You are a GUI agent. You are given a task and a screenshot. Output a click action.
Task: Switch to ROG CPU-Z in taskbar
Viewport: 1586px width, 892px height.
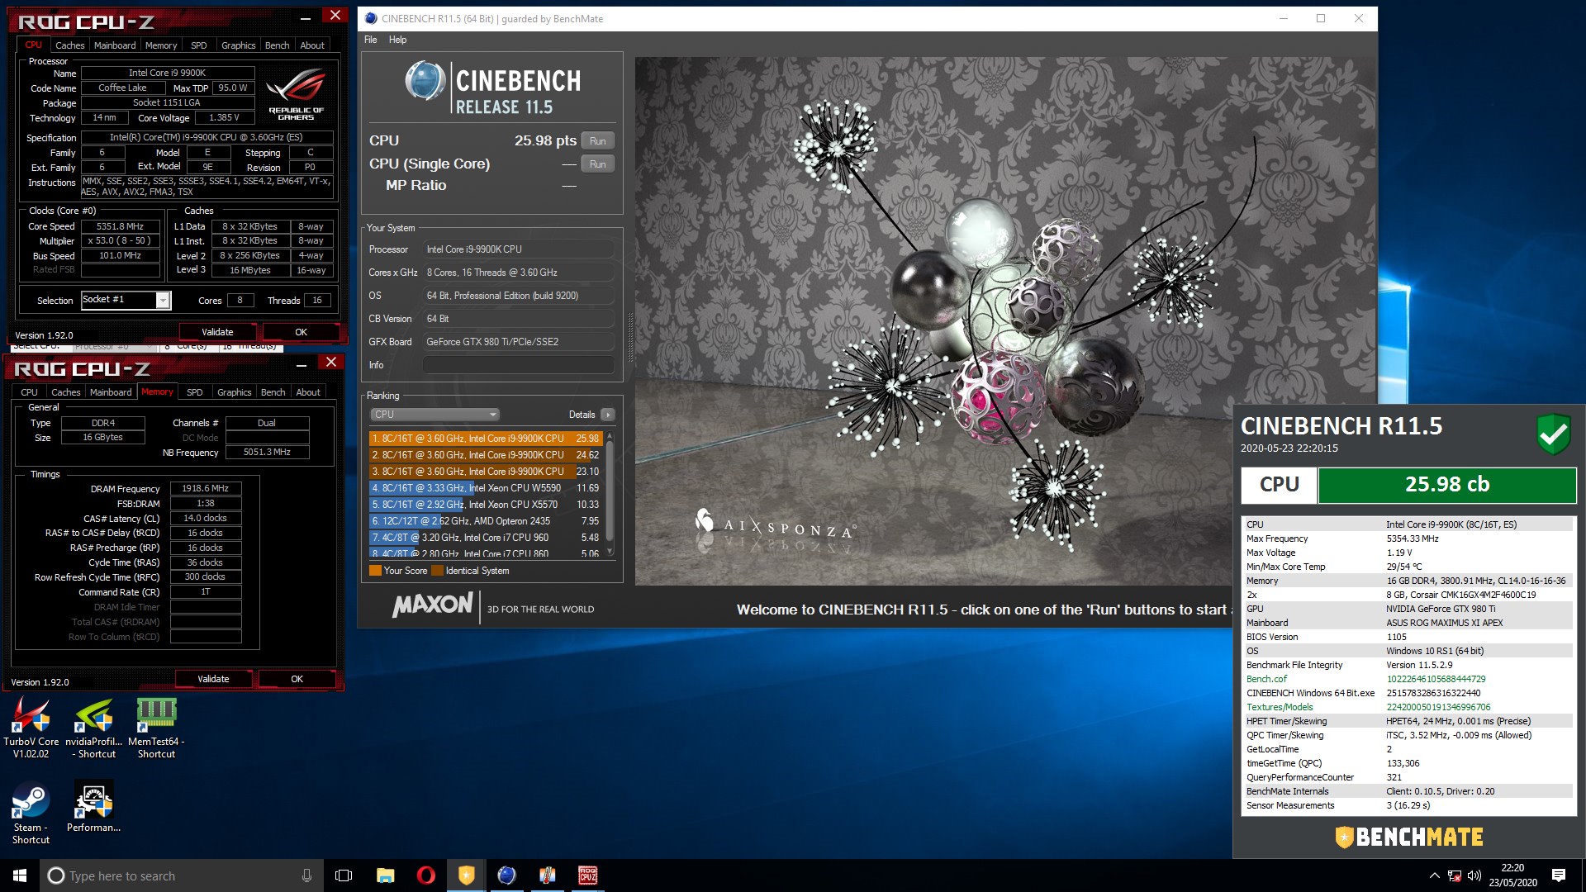click(588, 875)
